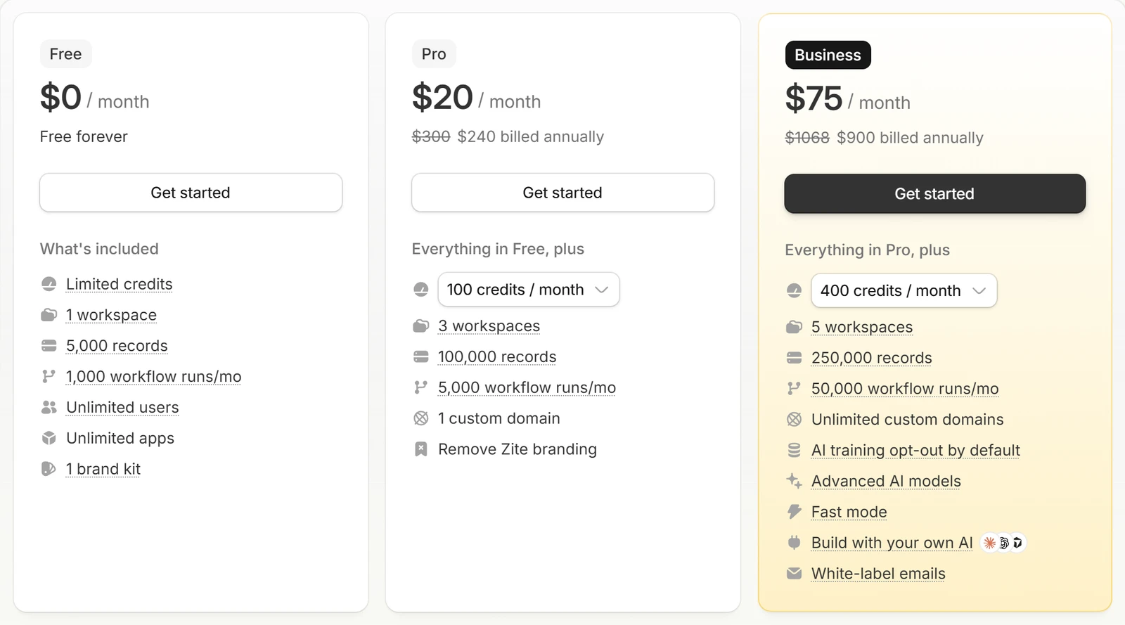This screenshot has width=1125, height=625.
Task: Click the 1 brand kit link
Action: pyautogui.click(x=103, y=469)
